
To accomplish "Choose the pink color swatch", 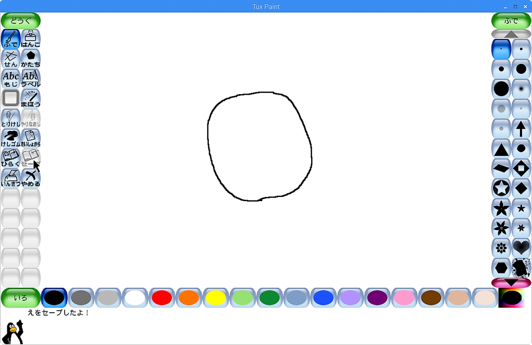I will (404, 298).
